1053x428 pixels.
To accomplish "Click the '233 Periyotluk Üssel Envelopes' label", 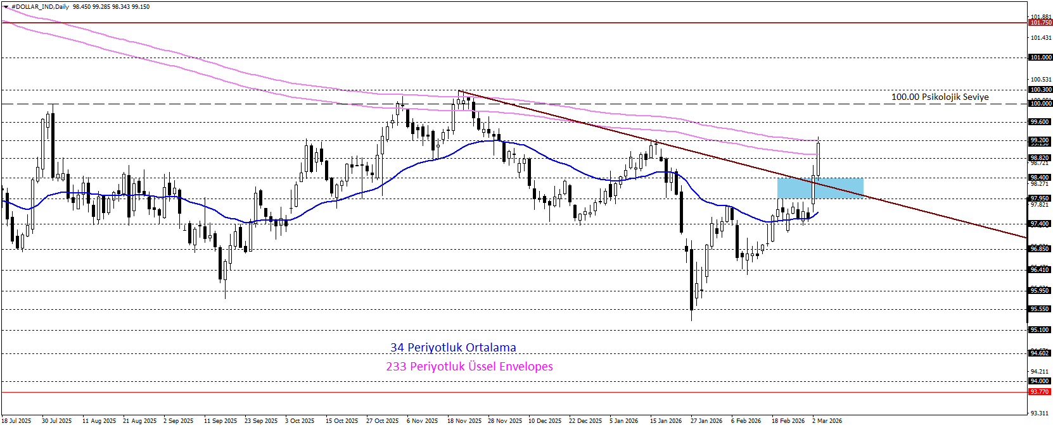I will tap(469, 367).
